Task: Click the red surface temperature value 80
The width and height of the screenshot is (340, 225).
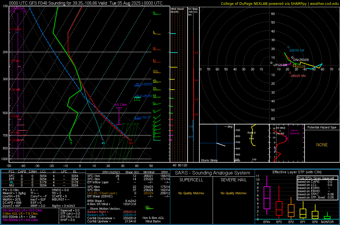Action: [x=131, y=143]
